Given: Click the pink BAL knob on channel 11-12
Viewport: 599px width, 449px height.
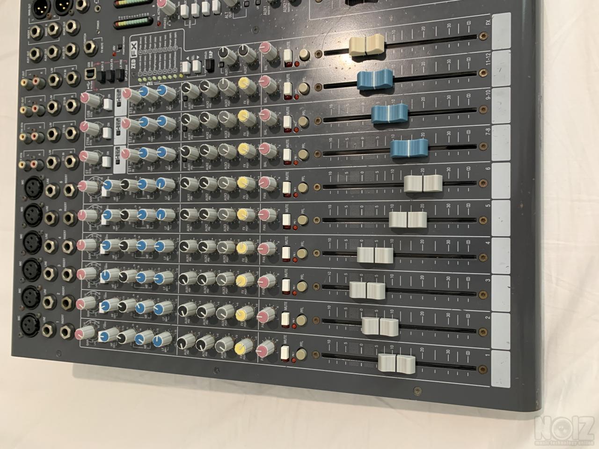Looking at the screenshot, I should pyautogui.click(x=269, y=85).
